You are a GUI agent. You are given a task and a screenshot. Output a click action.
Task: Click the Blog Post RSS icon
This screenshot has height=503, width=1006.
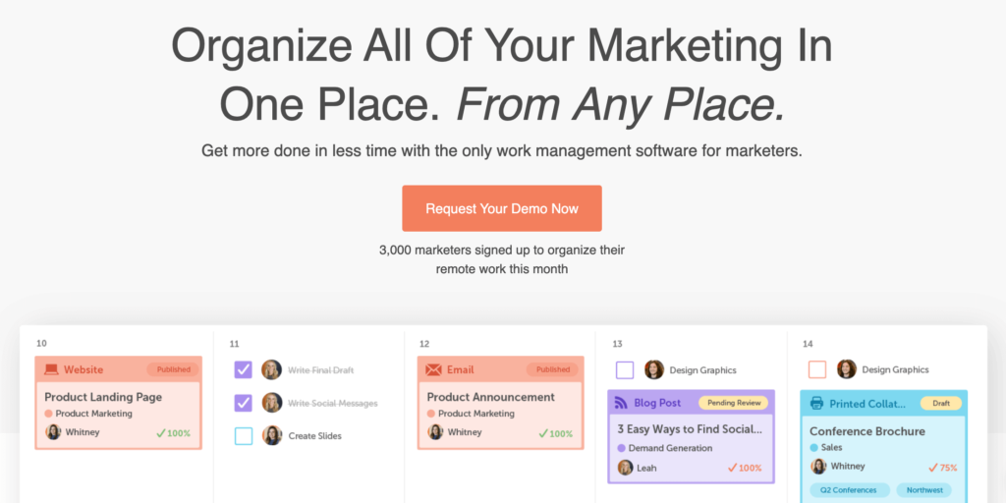[x=621, y=403]
